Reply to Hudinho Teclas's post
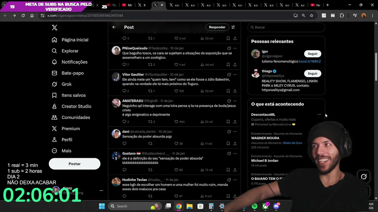Viewport: 378px width, 212px height. click(x=124, y=196)
